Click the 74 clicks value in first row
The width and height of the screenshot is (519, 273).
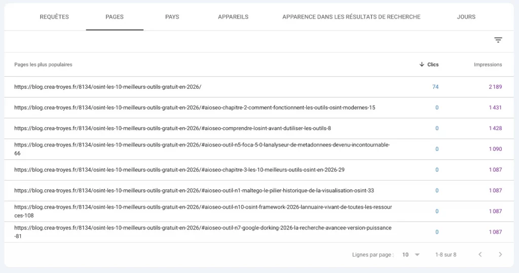coord(435,87)
